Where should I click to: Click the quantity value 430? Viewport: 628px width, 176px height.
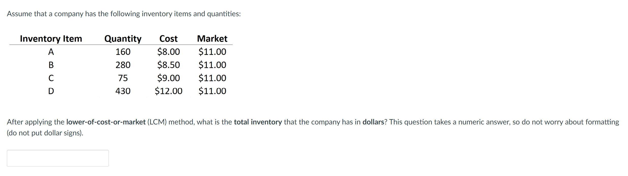click(x=123, y=91)
